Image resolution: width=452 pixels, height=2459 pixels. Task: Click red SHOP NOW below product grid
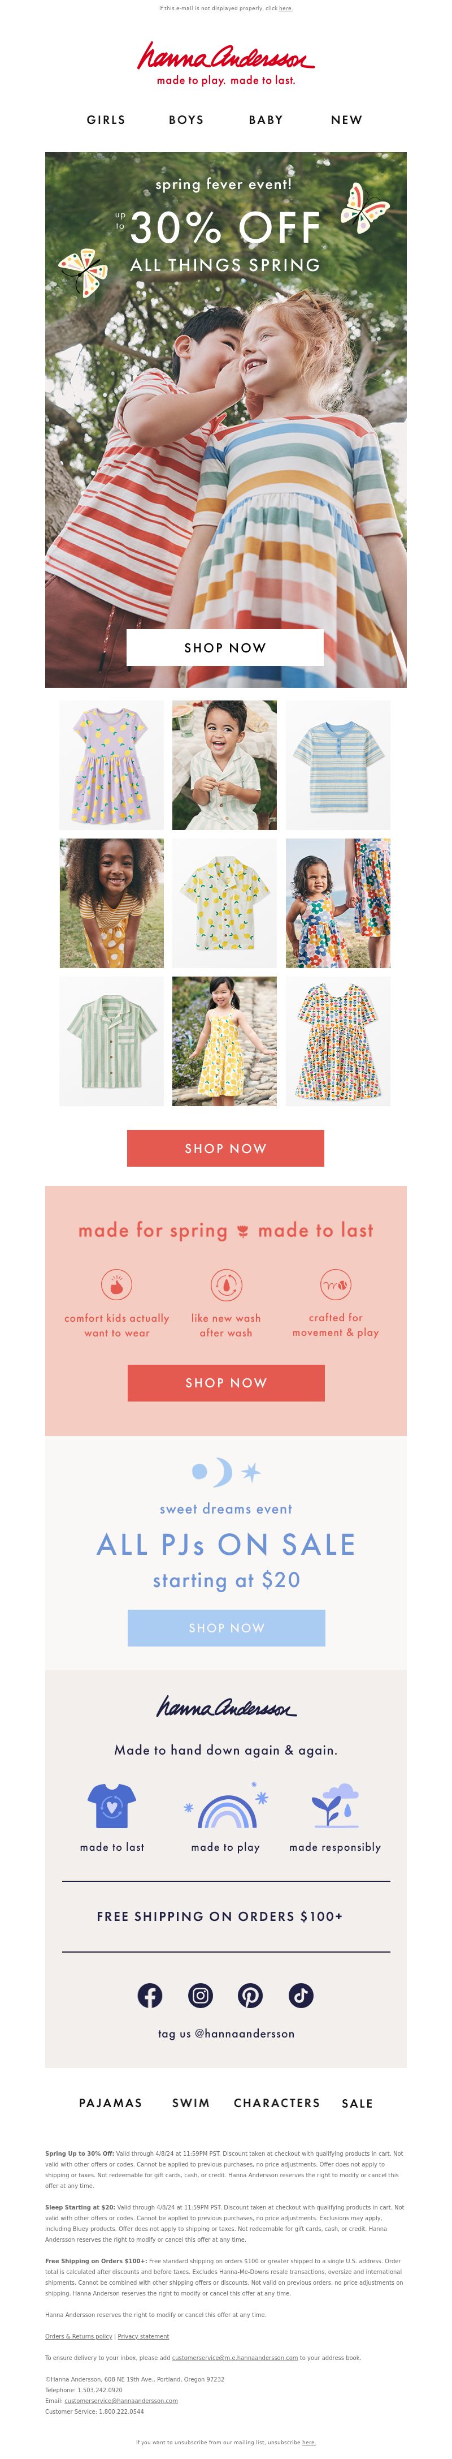(x=225, y=1149)
